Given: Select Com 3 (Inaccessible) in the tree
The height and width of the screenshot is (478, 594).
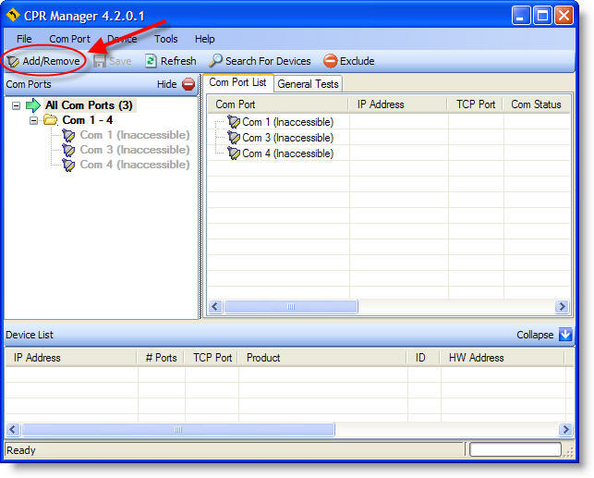Looking at the screenshot, I should click(x=135, y=150).
